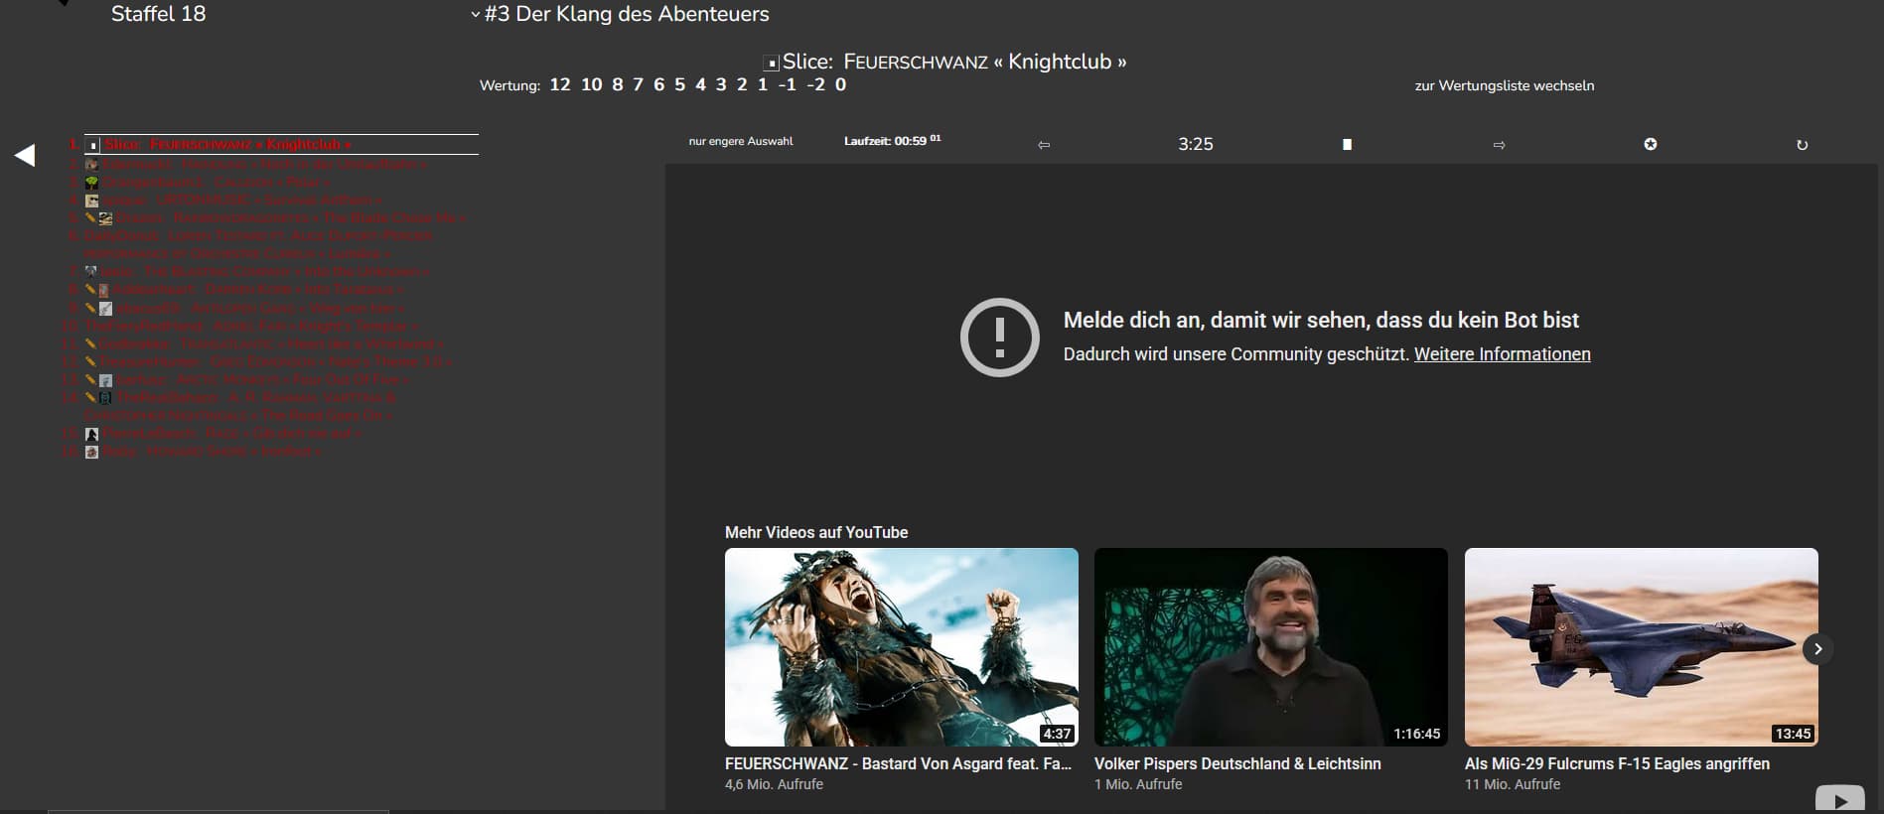This screenshot has width=1884, height=814.
Task: Click the white back triangle arrow
Action: pyautogui.click(x=25, y=155)
